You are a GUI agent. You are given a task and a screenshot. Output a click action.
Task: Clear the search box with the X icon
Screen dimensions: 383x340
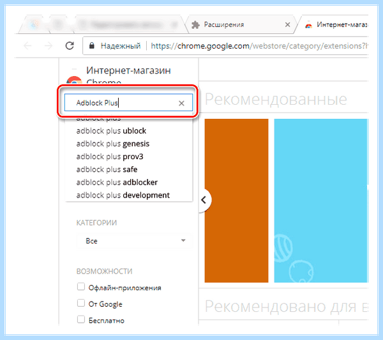pos(181,104)
